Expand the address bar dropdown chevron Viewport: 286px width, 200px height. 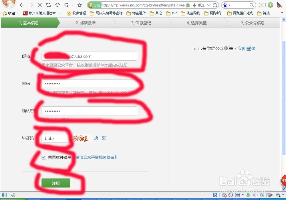[209, 5]
